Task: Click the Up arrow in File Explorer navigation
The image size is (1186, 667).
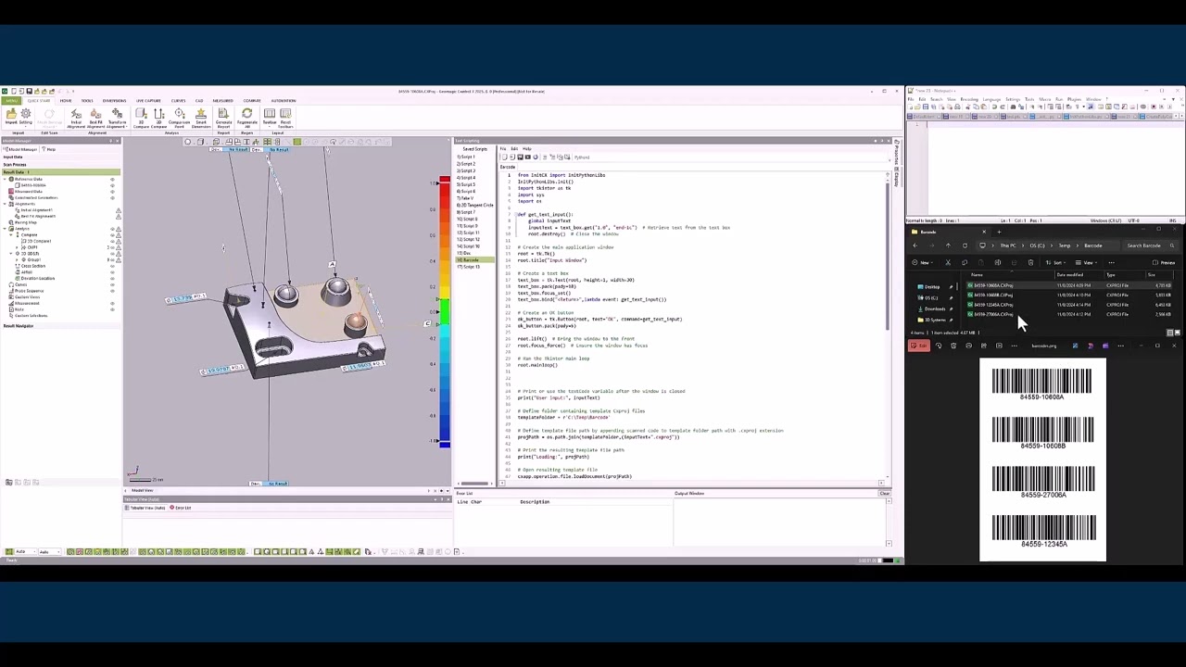Action: [x=948, y=245]
